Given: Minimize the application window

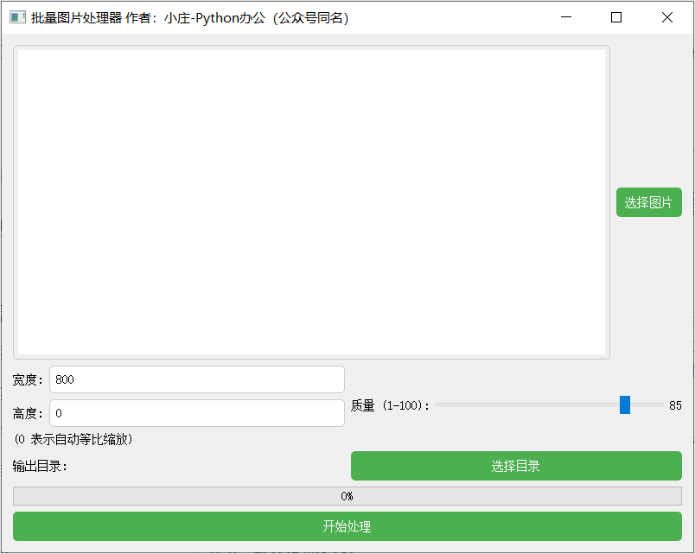Looking at the screenshot, I should click(x=566, y=17).
